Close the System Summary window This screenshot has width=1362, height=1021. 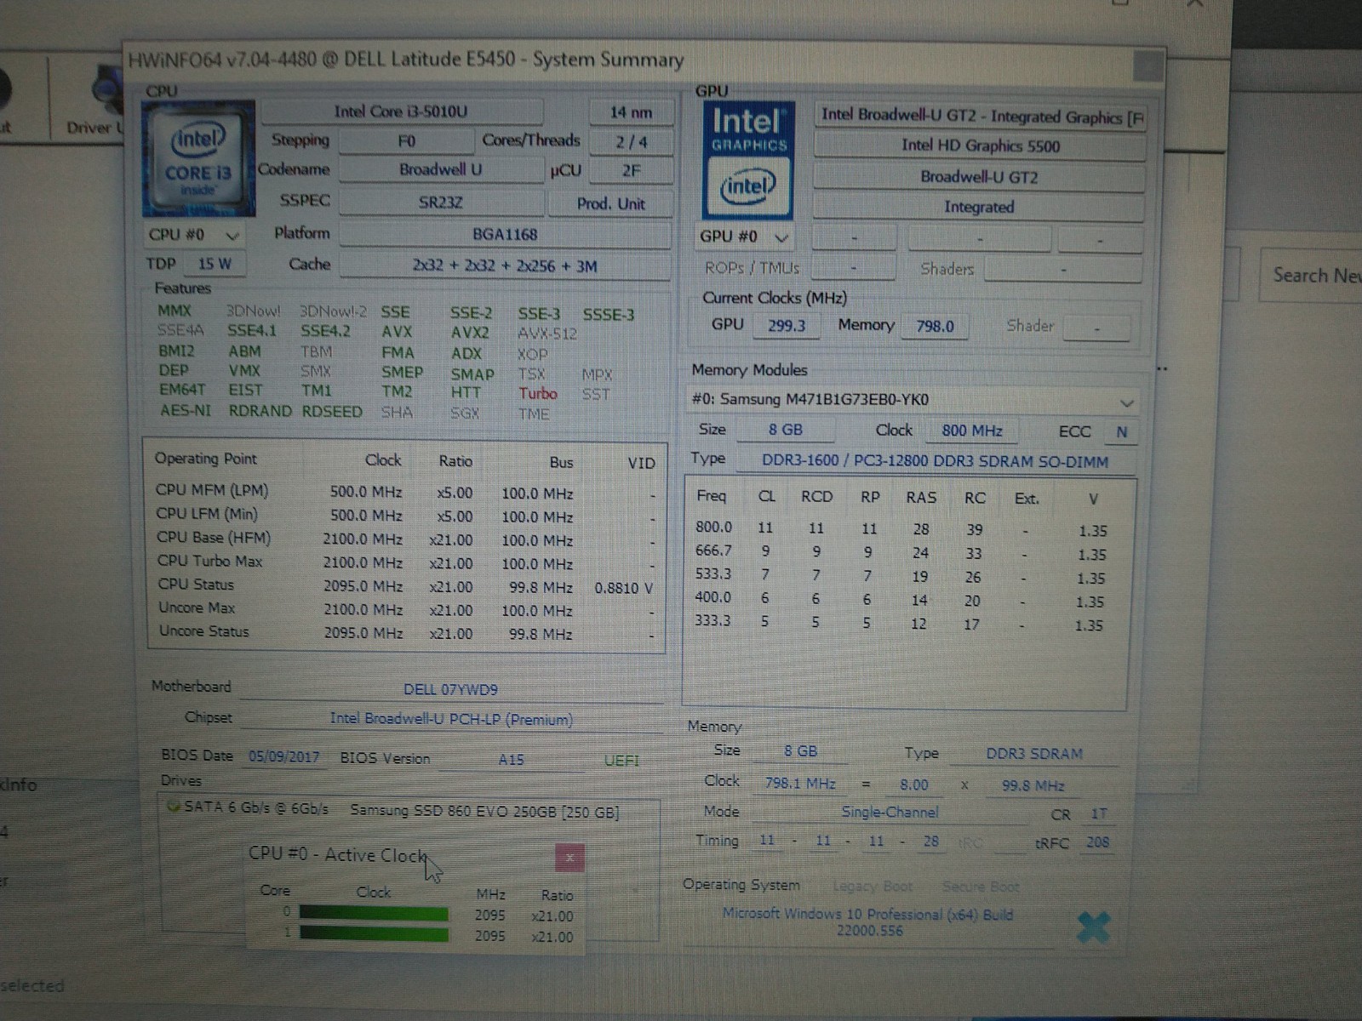pos(1149,66)
